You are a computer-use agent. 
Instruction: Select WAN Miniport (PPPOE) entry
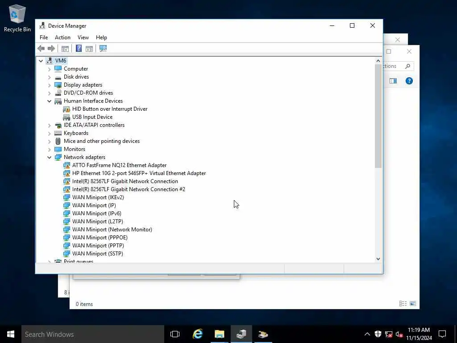pyautogui.click(x=100, y=238)
